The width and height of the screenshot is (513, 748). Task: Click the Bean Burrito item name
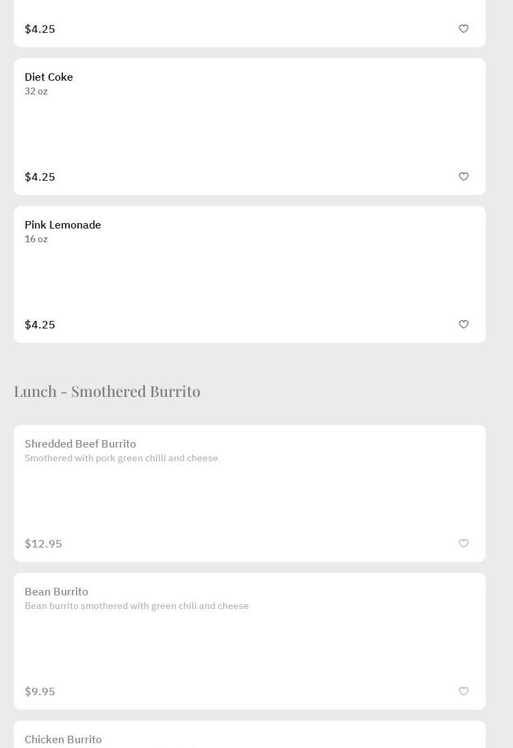(x=56, y=592)
